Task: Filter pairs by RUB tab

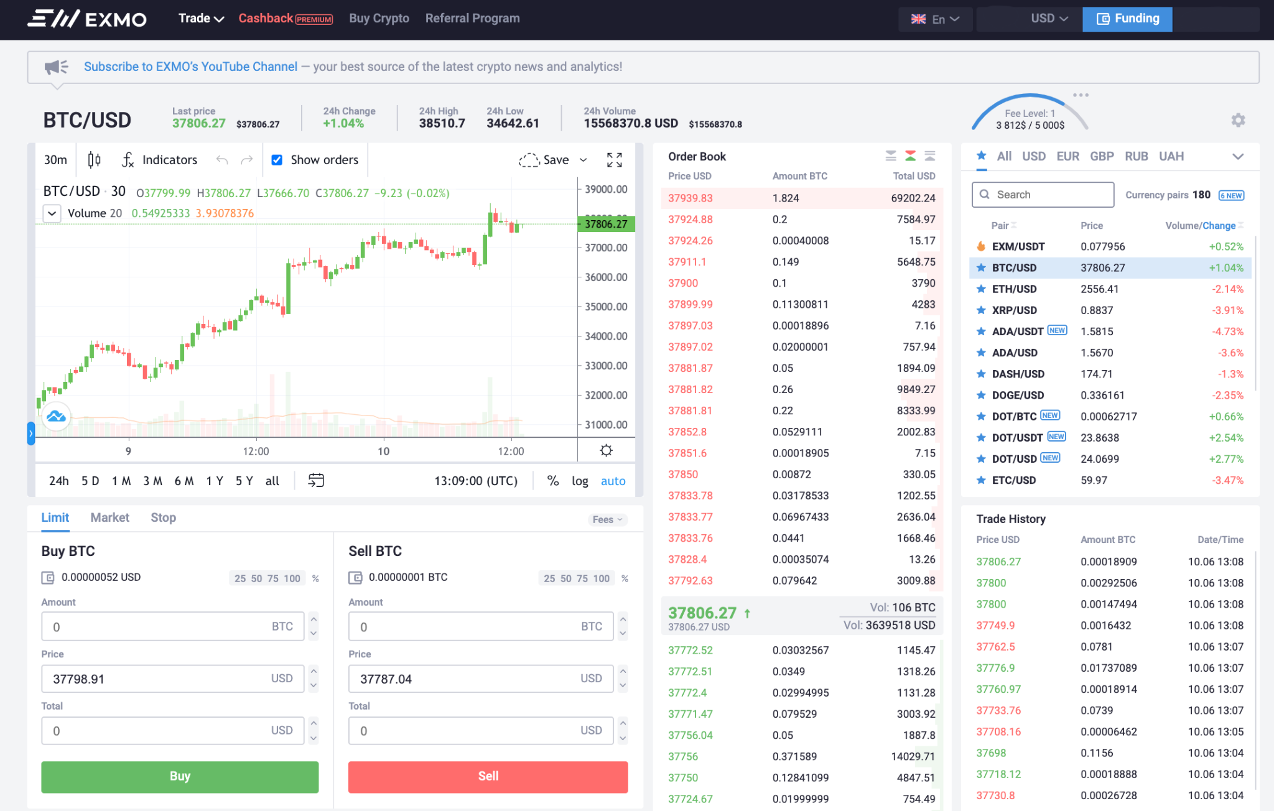Action: click(1136, 156)
